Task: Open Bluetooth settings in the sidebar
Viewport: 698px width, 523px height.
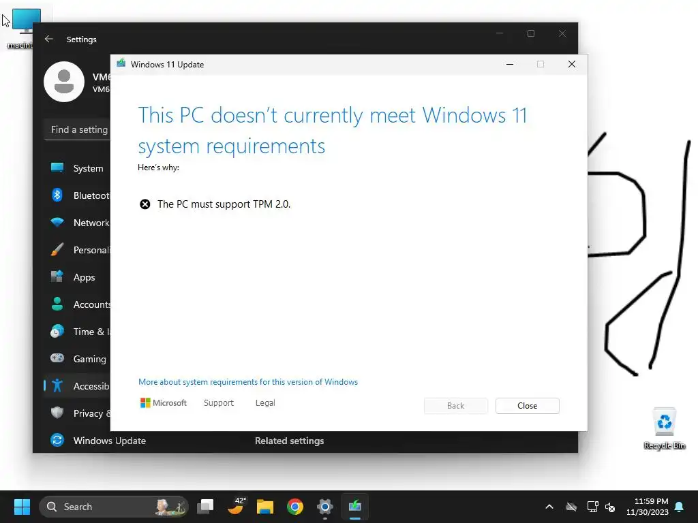Action: coord(78,195)
